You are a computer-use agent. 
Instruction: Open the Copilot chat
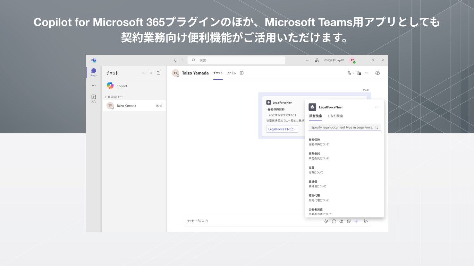point(134,86)
